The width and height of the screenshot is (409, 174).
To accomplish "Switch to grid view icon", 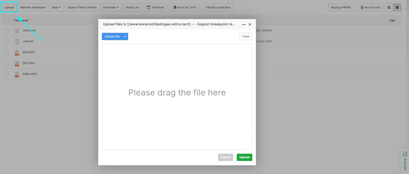I will click(x=389, y=8).
